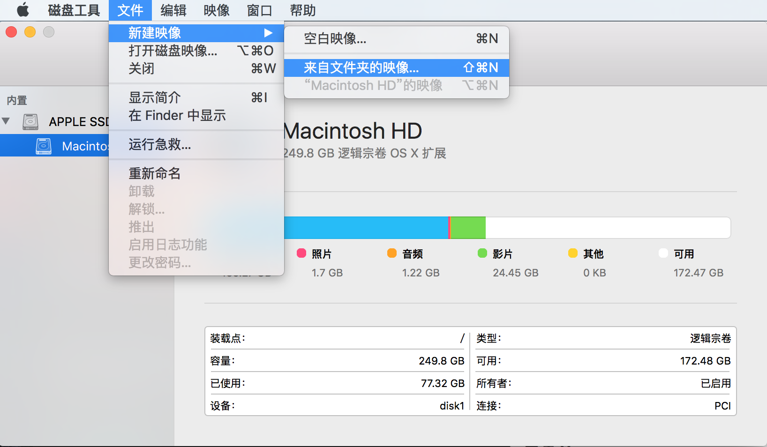Click the 24.45 GB movies size value

(x=516, y=273)
